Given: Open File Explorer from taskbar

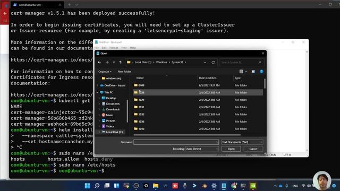Looking at the screenshot, I should (156, 186).
